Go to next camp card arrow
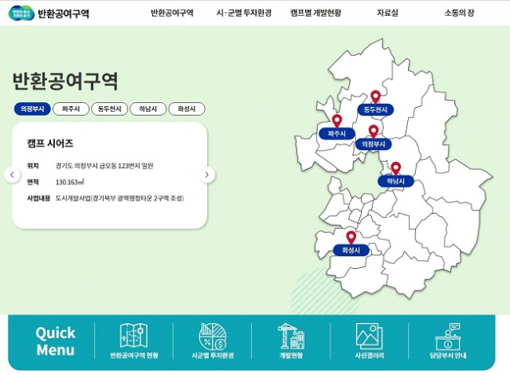This screenshot has height=375, width=510. tap(207, 175)
